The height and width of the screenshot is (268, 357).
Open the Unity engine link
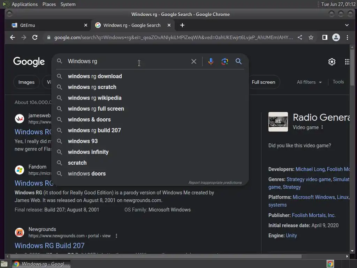coord(291,236)
